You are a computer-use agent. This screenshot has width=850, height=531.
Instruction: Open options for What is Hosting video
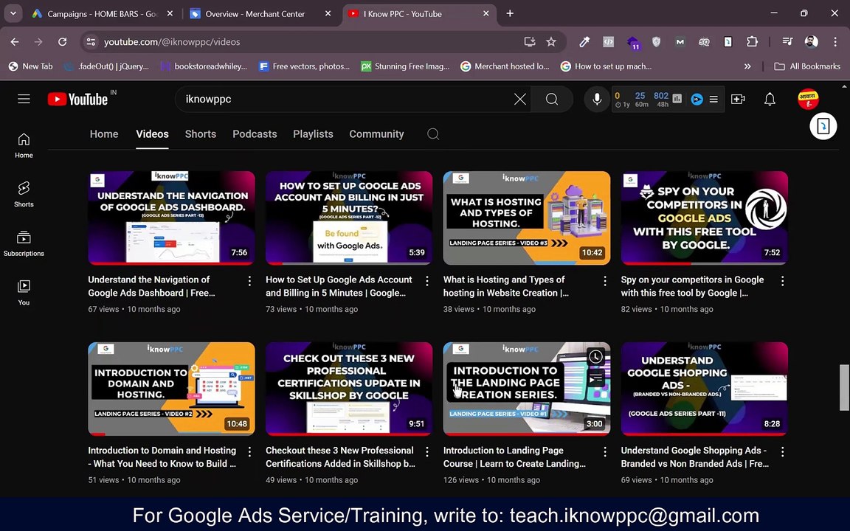click(x=605, y=281)
